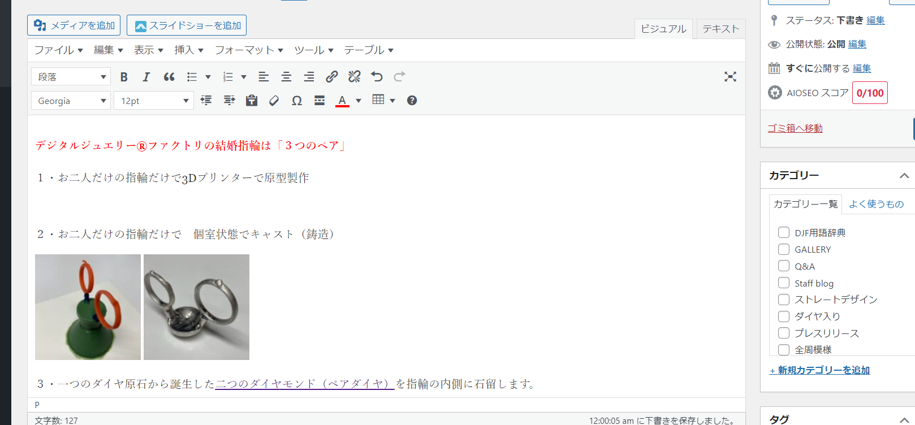Screen dimensions: 915x425
Task: Click the table insert icon
Action: (x=378, y=100)
